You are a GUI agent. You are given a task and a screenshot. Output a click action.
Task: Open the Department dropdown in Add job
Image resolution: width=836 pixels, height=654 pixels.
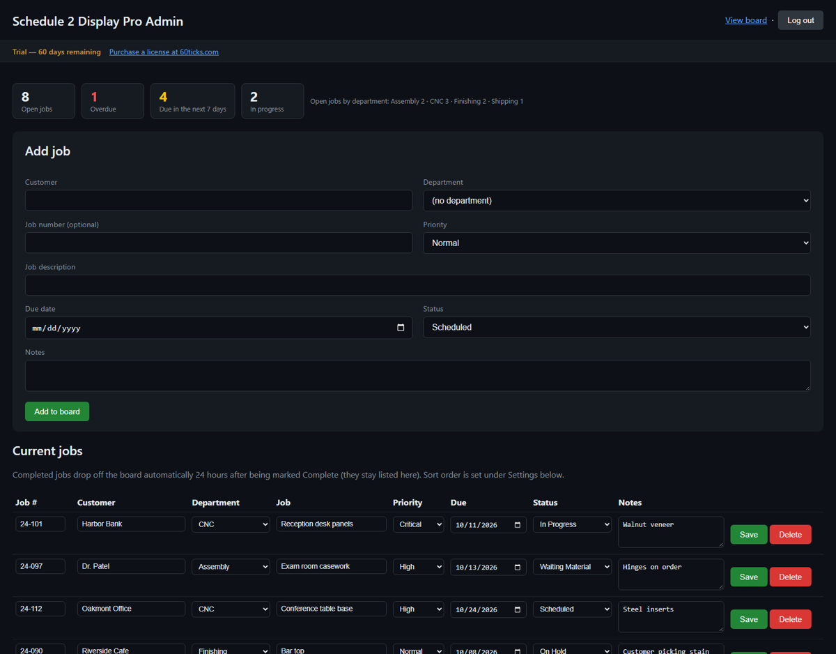[617, 201]
